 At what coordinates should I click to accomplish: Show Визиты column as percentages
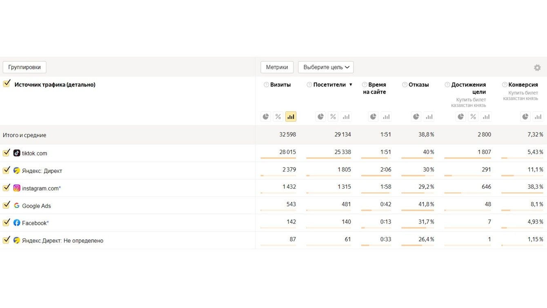278,117
